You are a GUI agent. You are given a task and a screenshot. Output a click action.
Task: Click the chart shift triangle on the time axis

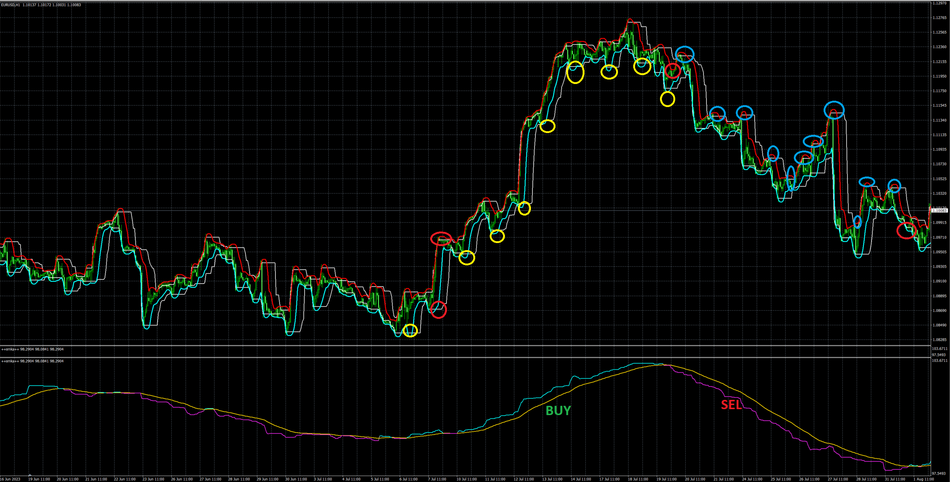(x=29, y=475)
